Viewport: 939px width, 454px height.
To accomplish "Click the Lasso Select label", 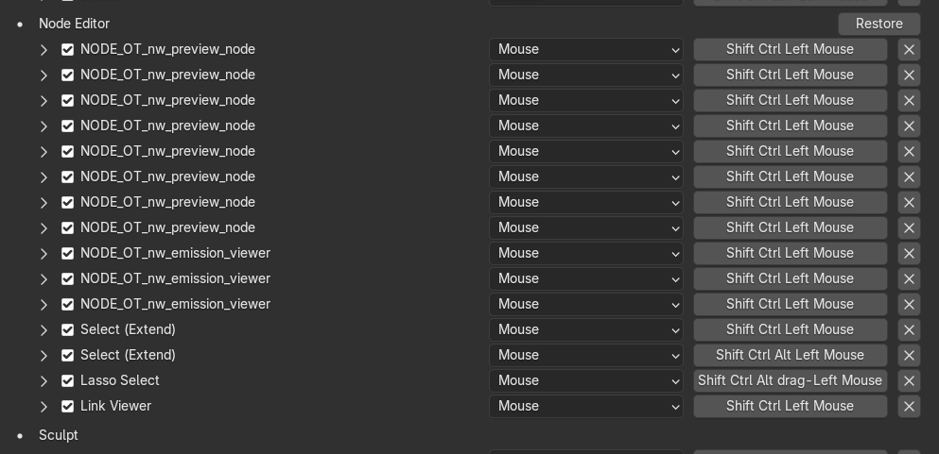I will 120,380.
